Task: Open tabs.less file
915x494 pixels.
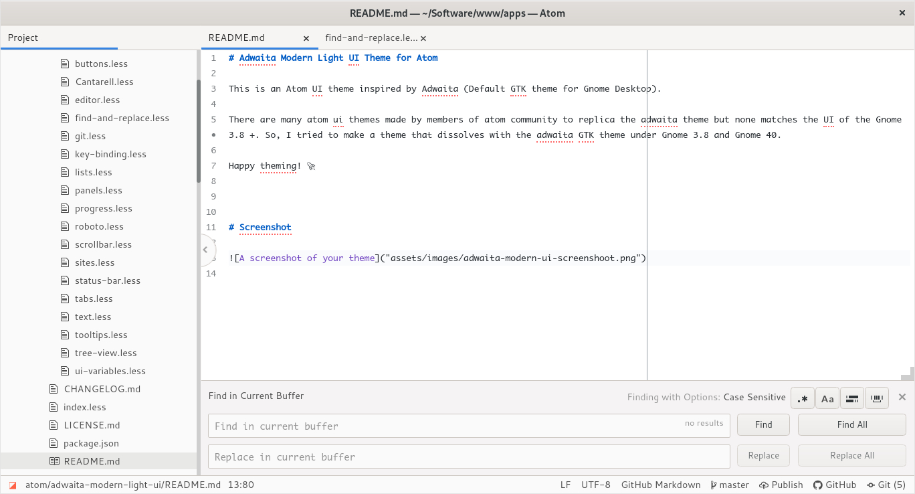Action: pos(94,299)
